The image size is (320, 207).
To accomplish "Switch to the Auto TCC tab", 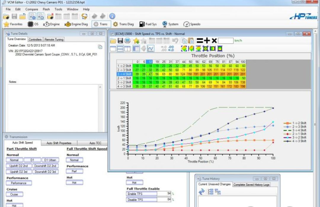I will click(x=95, y=143).
